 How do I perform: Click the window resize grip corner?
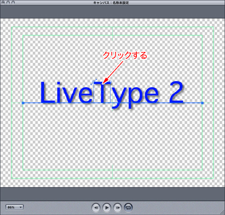pyautogui.click(x=223, y=213)
